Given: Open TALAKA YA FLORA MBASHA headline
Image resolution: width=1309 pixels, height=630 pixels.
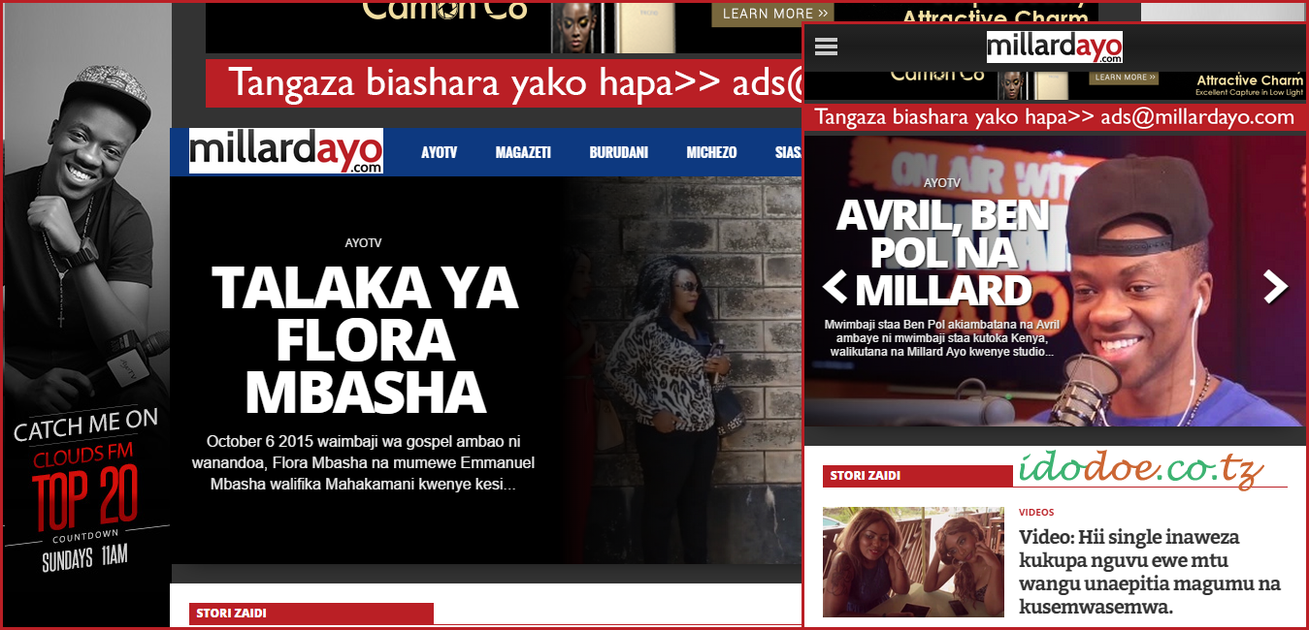Looking at the screenshot, I should click(x=365, y=339).
